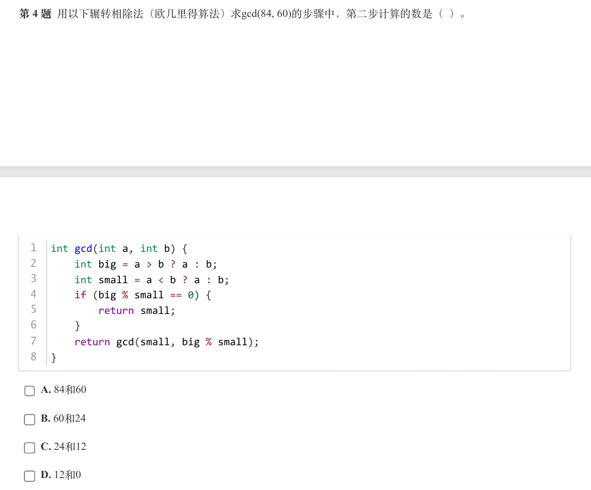This screenshot has height=490, width=591.
Task: Click code line "int gcd(int a, int b) {"
Action: [x=119, y=249]
